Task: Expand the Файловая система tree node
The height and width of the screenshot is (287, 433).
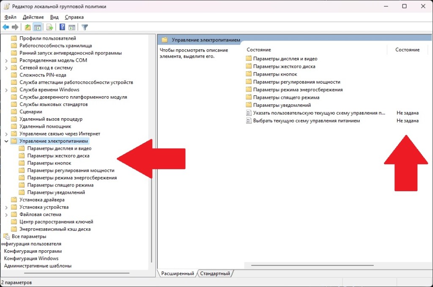Action: [6, 214]
